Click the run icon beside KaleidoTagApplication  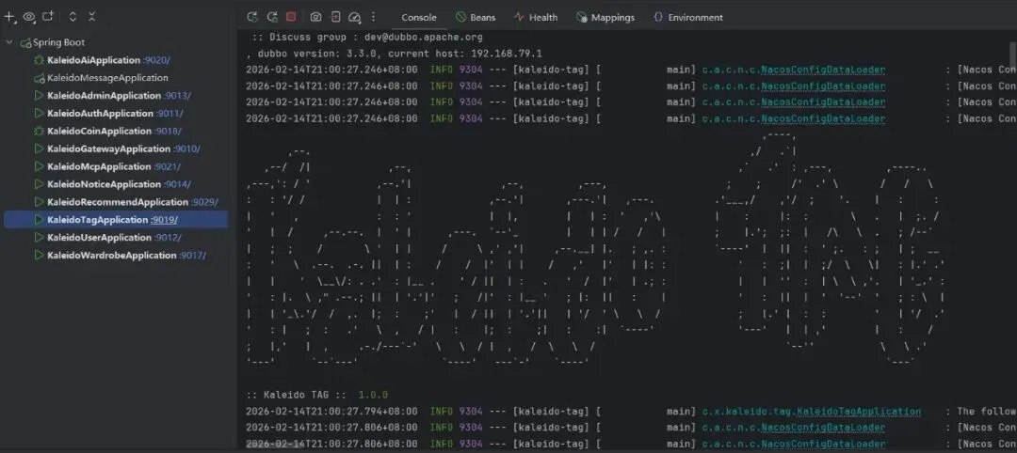click(x=39, y=219)
